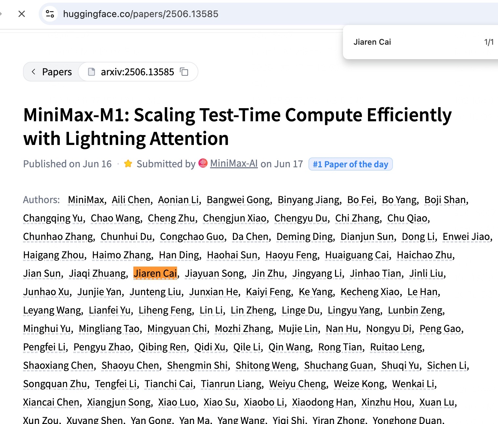This screenshot has width=498, height=424.
Task: Open author Junhao Xu
Action: [46, 292]
